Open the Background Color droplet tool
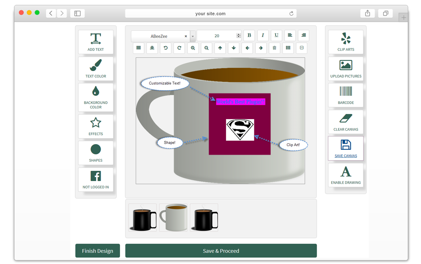Image resolution: width=421 pixels, height=264 pixels. coord(95,97)
